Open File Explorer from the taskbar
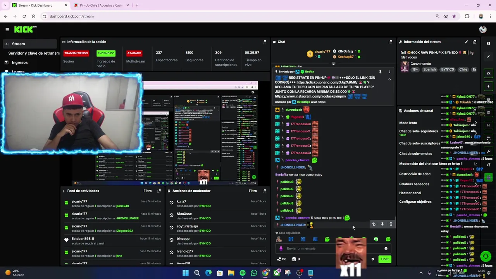The image size is (496, 279). pos(231,273)
